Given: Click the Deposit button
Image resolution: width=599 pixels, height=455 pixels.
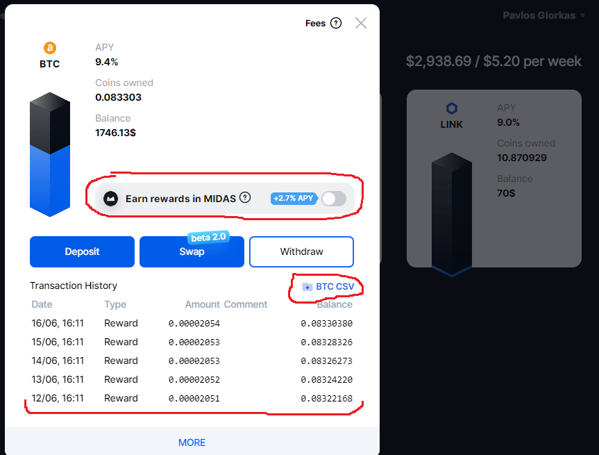Looking at the screenshot, I should point(82,251).
